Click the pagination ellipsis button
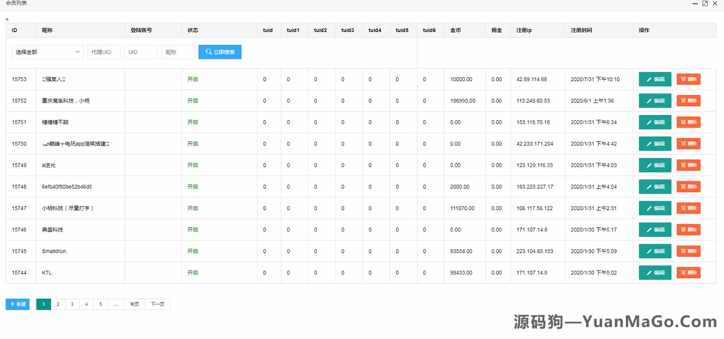724x339 pixels. pos(116,304)
